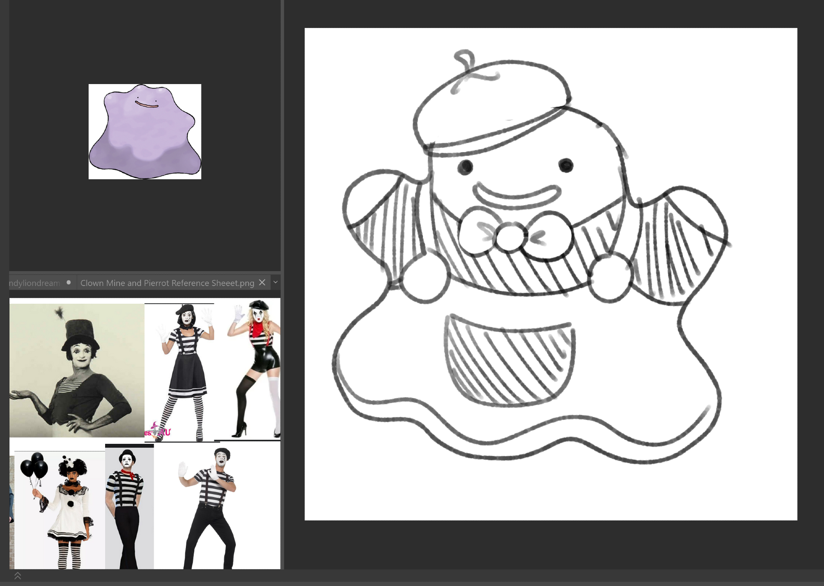Expand panel with double-chevron at bottom left
This screenshot has height=586, width=824.
point(18,576)
